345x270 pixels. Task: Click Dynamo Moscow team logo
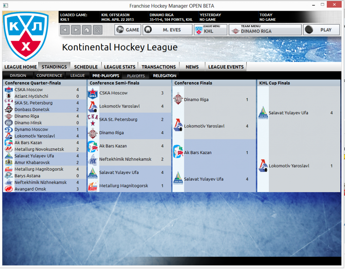pyautogui.click(x=9, y=129)
